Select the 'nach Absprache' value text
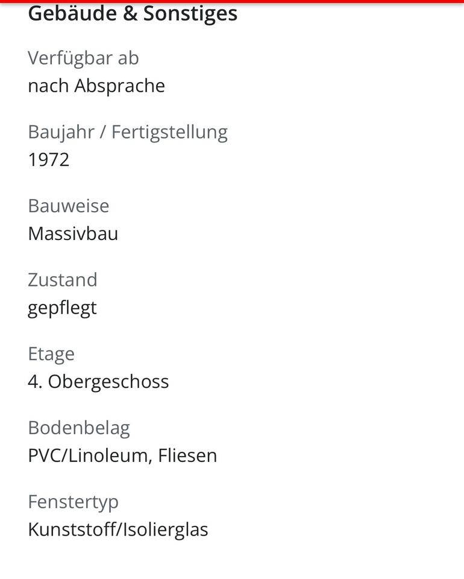The height and width of the screenshot is (579, 464). (x=96, y=86)
